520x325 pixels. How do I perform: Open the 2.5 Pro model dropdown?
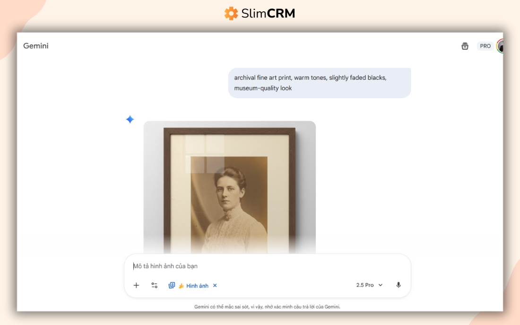tap(370, 285)
